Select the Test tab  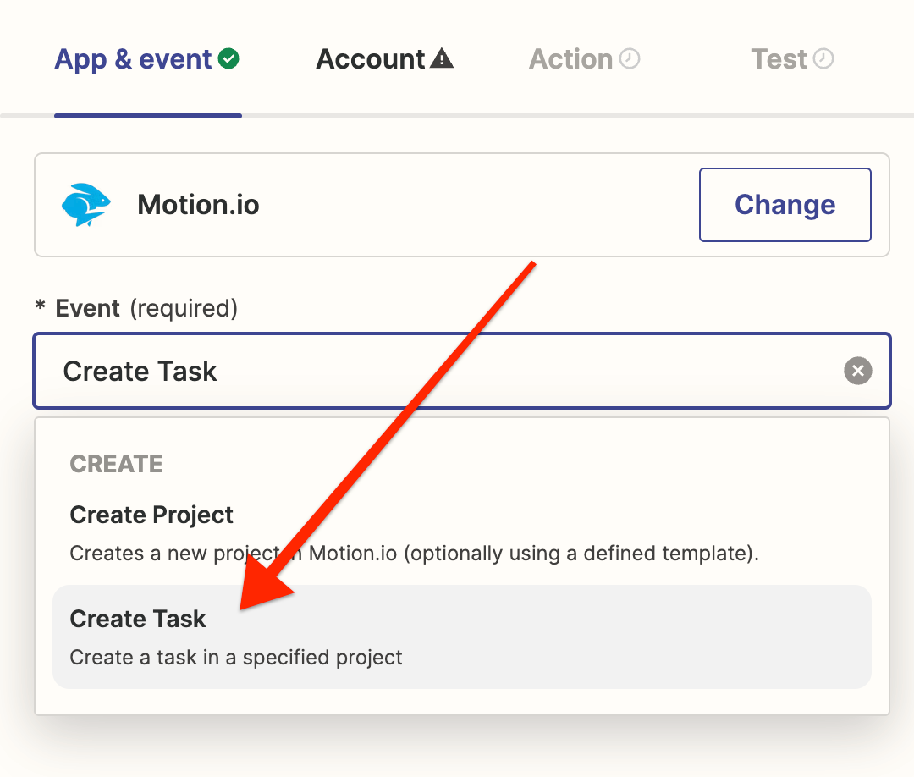(779, 59)
